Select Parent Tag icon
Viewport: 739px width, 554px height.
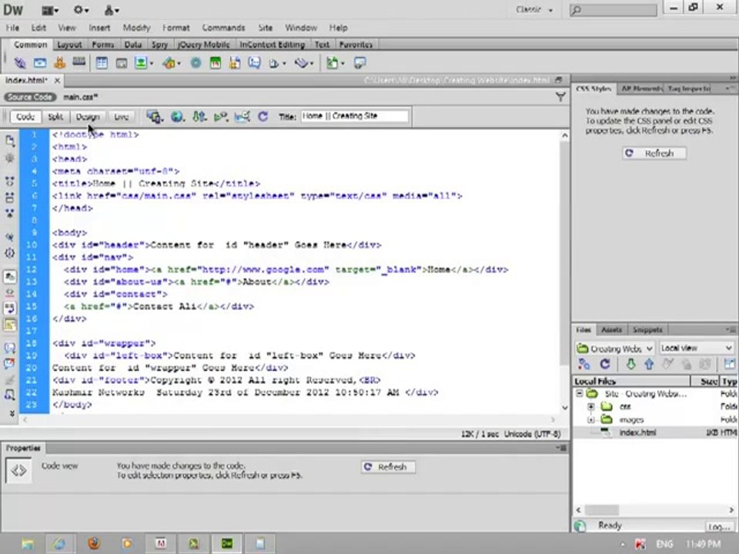(10, 237)
